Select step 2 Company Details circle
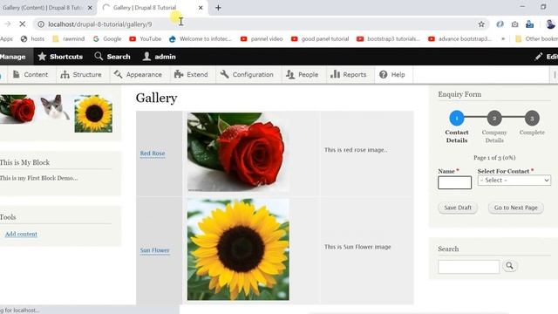This screenshot has width=558, height=314. tap(494, 119)
